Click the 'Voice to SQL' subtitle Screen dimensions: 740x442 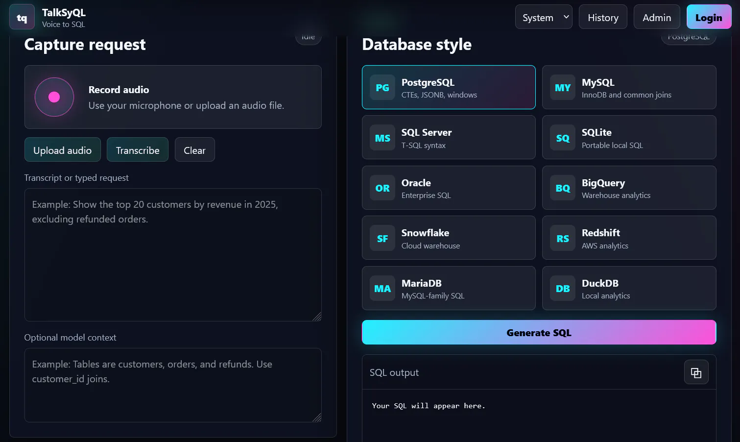click(x=64, y=25)
